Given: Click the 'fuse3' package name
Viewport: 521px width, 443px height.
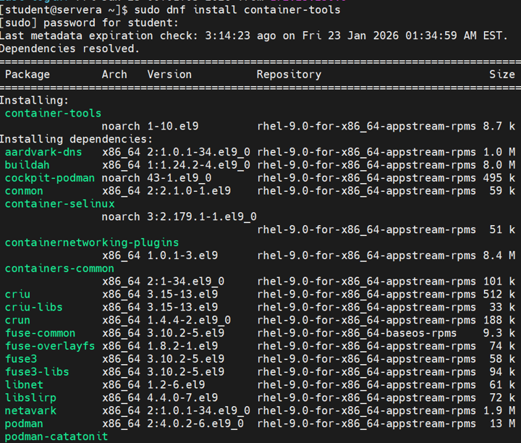Looking at the screenshot, I should 21,359.
